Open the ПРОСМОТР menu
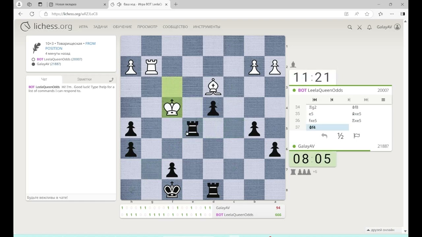 (147, 27)
